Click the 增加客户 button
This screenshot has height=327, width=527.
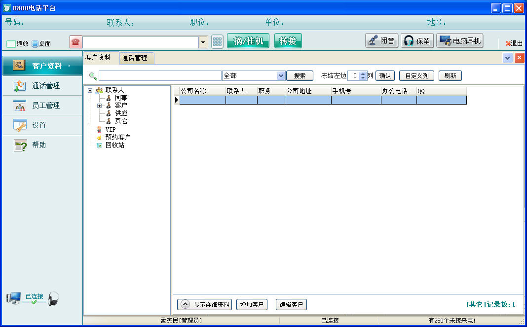pos(252,304)
